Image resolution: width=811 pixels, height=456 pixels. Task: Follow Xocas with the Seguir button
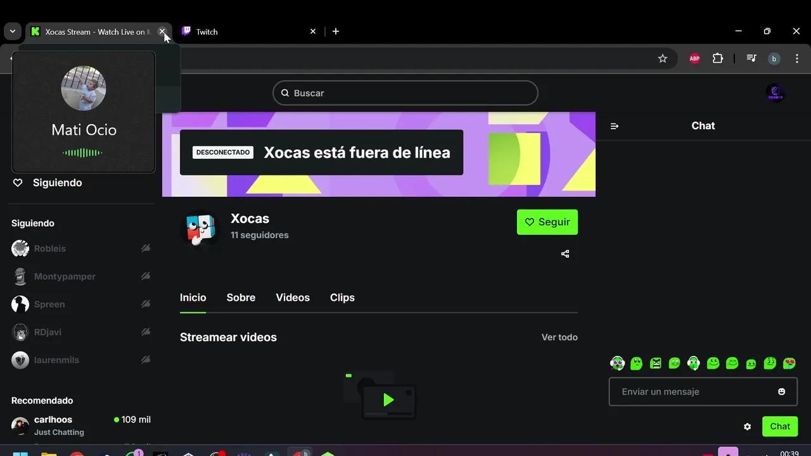pos(547,222)
